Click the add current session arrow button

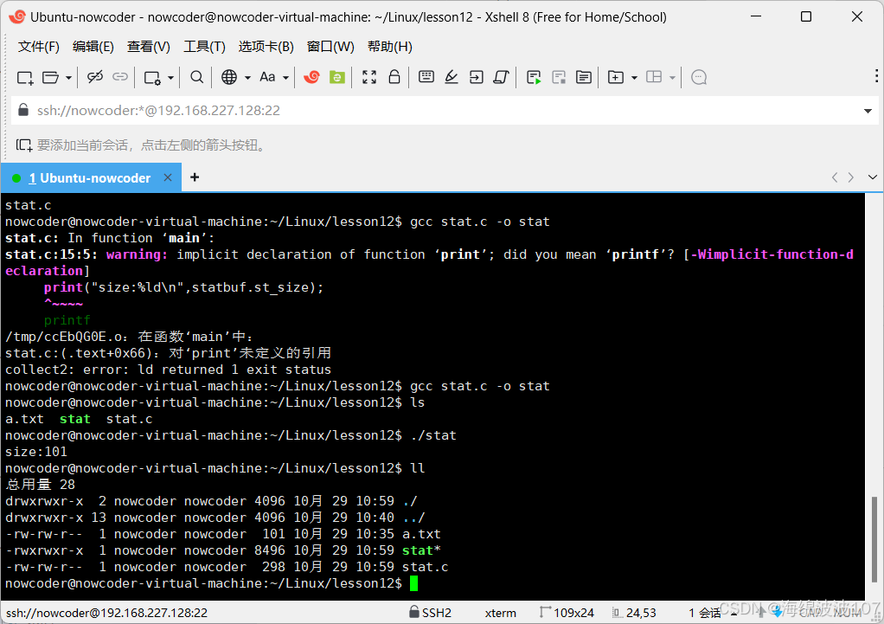(x=23, y=145)
